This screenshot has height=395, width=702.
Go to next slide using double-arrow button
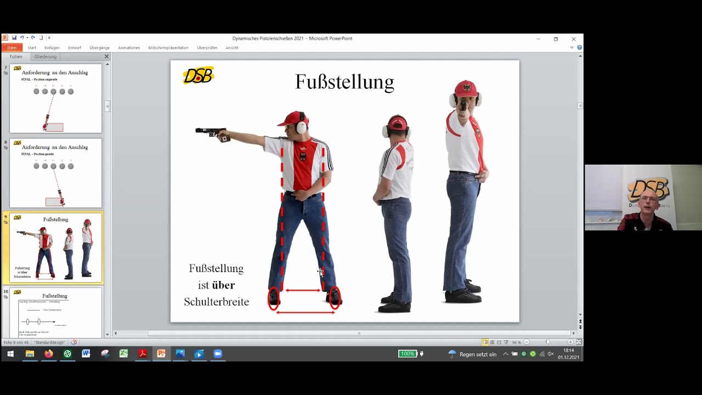[x=580, y=328]
